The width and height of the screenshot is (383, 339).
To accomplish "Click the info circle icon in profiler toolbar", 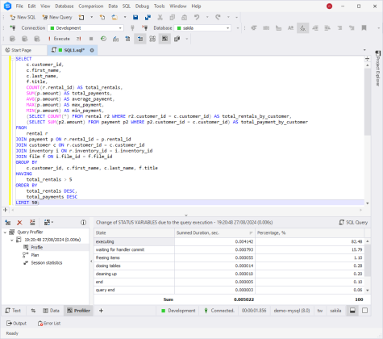I will 84,223.
